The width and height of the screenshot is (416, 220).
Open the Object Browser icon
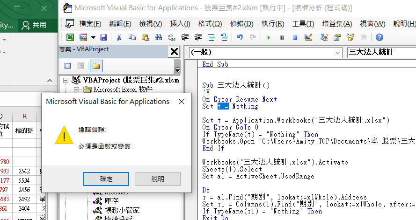click(350, 37)
